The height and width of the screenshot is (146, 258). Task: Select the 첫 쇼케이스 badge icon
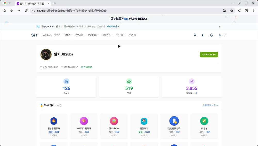point(114,121)
